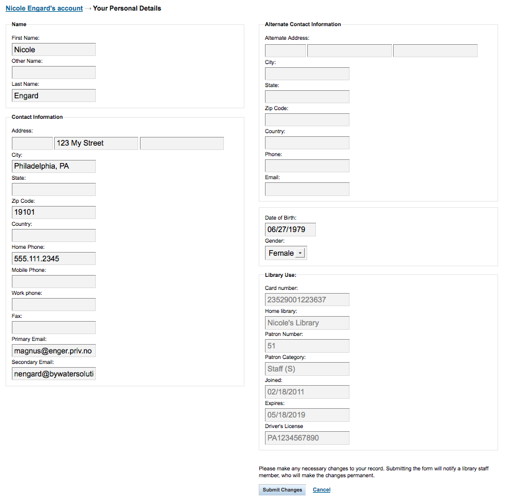Viewport: 505px width, 499px height.
Task: Focus the Alternate Contact Email field
Action: click(x=307, y=189)
